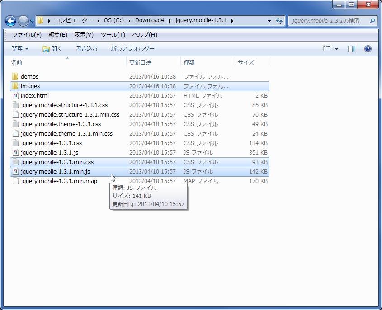Click the MAP ファイル type cell
Viewport: 382px width, 310px height.
pyautogui.click(x=201, y=181)
